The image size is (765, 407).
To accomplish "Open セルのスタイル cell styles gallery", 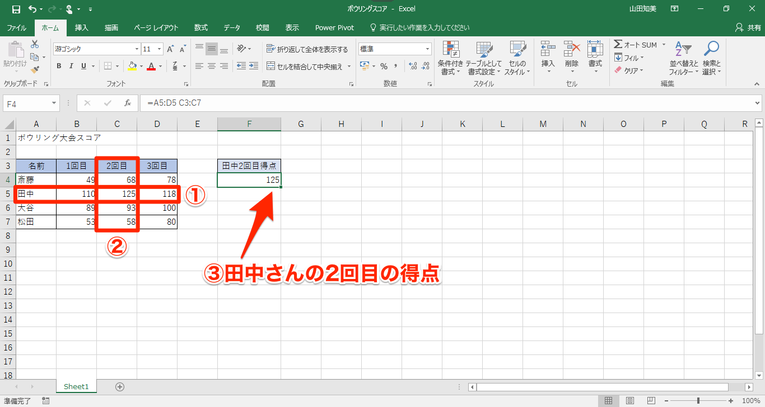I will click(x=517, y=58).
